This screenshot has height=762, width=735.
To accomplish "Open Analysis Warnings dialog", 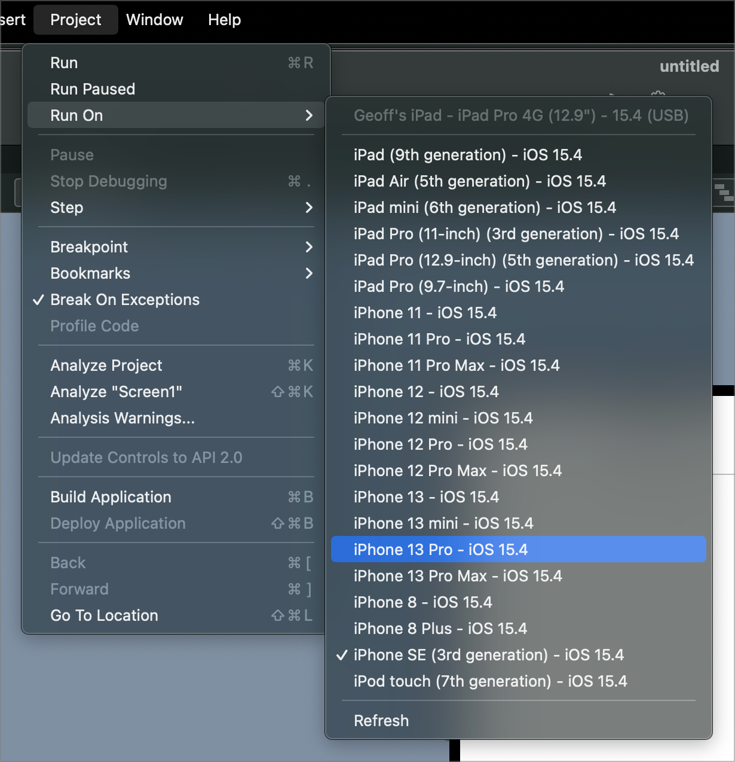I will pyautogui.click(x=122, y=418).
